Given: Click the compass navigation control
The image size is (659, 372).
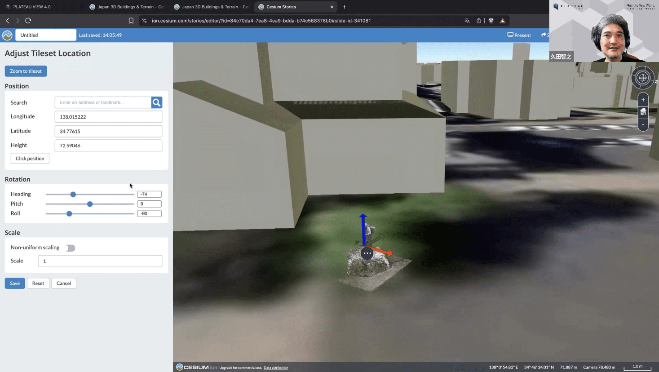Looking at the screenshot, I should pyautogui.click(x=642, y=78).
